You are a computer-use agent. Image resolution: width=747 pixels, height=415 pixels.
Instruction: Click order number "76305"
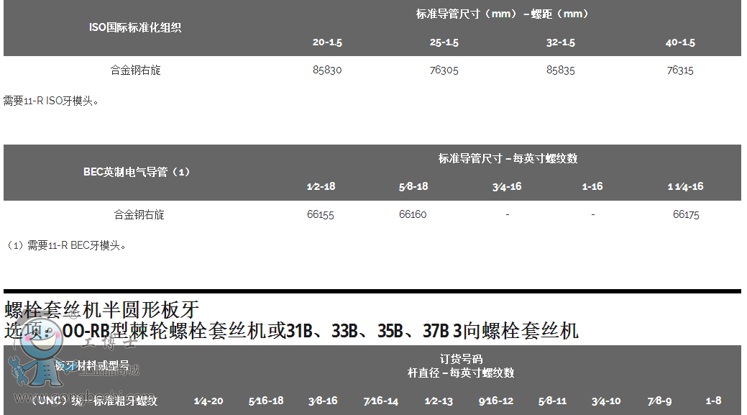click(444, 70)
